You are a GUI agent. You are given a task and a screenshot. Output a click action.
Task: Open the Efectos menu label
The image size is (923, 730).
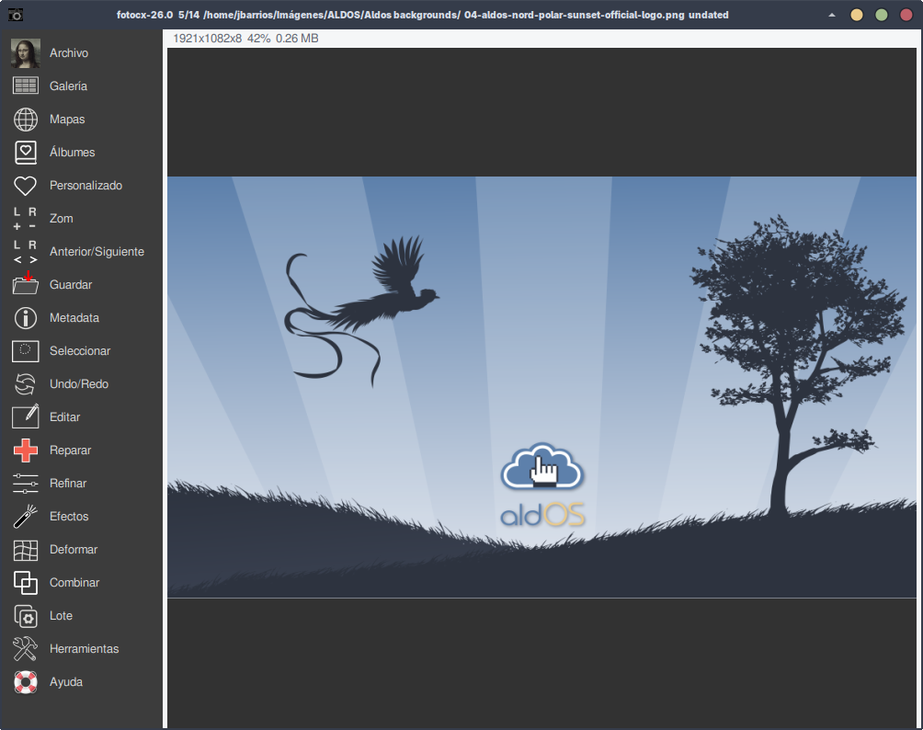coord(69,517)
